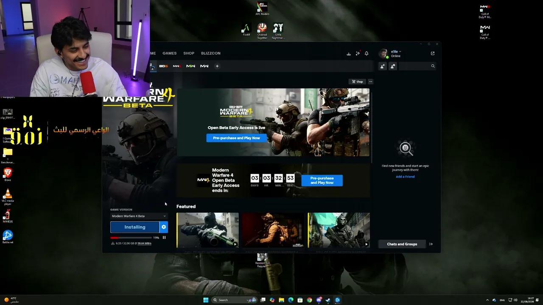
Task: Open the Shop button with cart icon
Action: coord(357,81)
